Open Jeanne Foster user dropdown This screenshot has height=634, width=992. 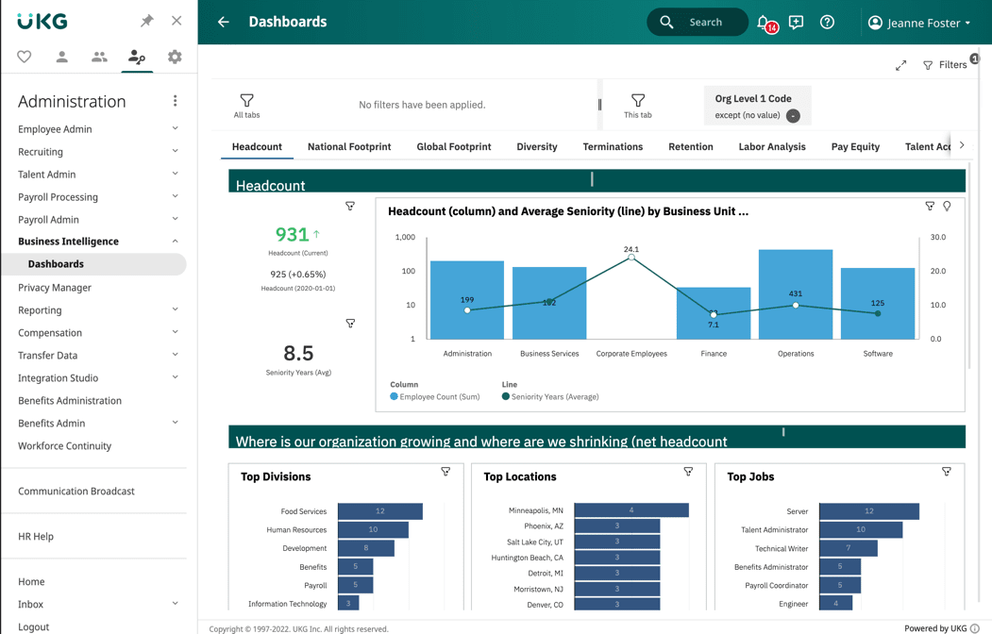click(918, 23)
